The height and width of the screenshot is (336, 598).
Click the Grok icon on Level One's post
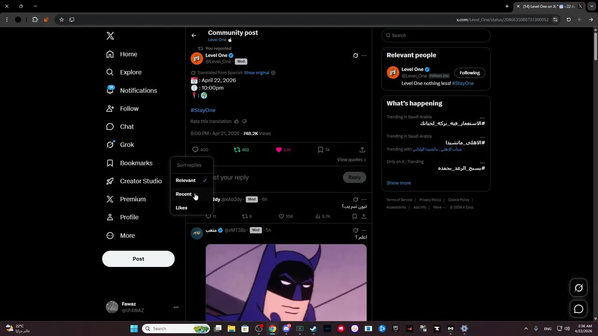[x=356, y=56]
